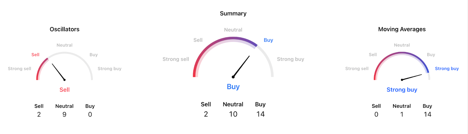
Task: Select the Buy count 0 in Oscillators
Action: [90, 114]
